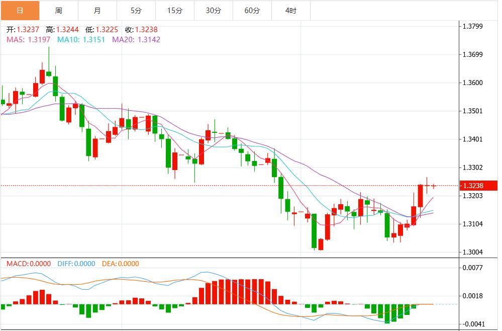502x331 pixels.
Task: Switch to the 4时 timeframe tab
Action: click(x=290, y=11)
